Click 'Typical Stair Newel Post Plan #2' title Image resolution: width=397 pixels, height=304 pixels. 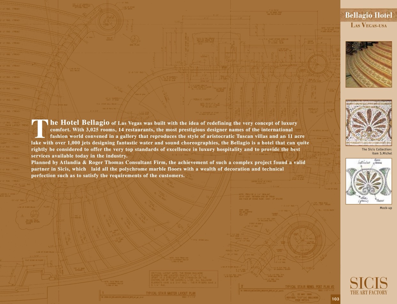coord(309,287)
